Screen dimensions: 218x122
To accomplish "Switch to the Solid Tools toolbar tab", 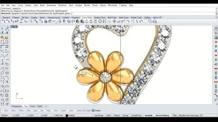I will [x=112, y=18].
